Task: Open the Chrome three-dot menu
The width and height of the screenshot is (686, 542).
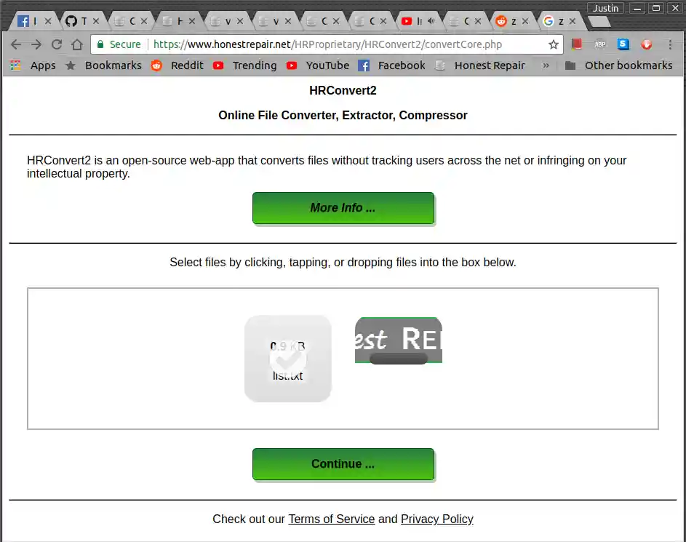Action: tap(670, 44)
